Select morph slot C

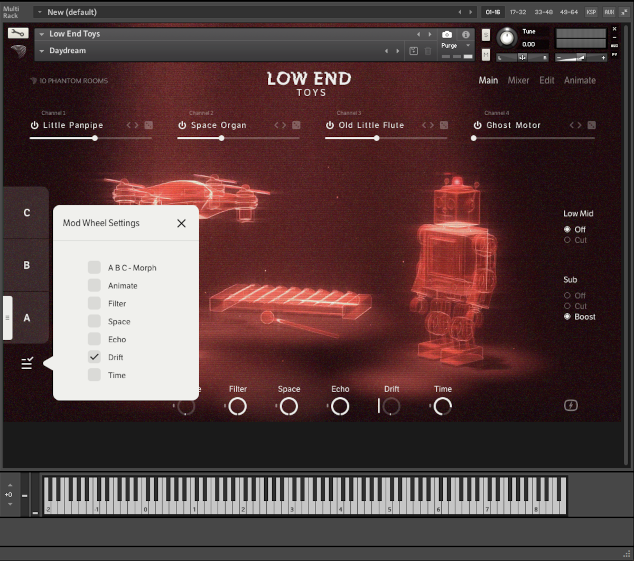26,212
